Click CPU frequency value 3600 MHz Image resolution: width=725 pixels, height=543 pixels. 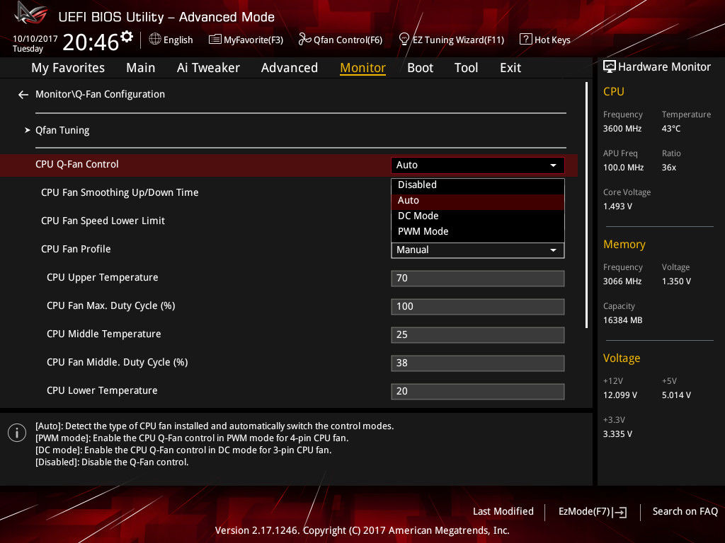[x=622, y=129]
